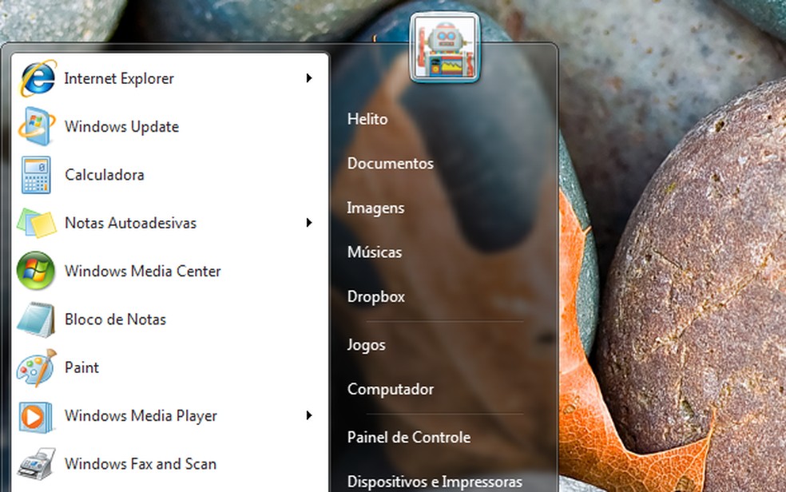Open the Imagens library
Screen dimensions: 786x492
point(375,208)
